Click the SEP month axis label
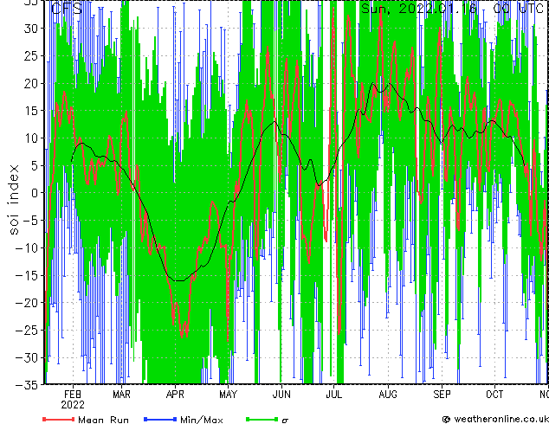Screen dimensions: 549x424 point(442,395)
